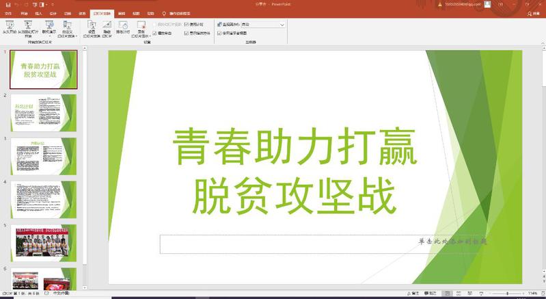546x299 pixels.
Task: Click Set Up Slide Show (设置幻灯片放映) icon
Action: [x=91, y=28]
